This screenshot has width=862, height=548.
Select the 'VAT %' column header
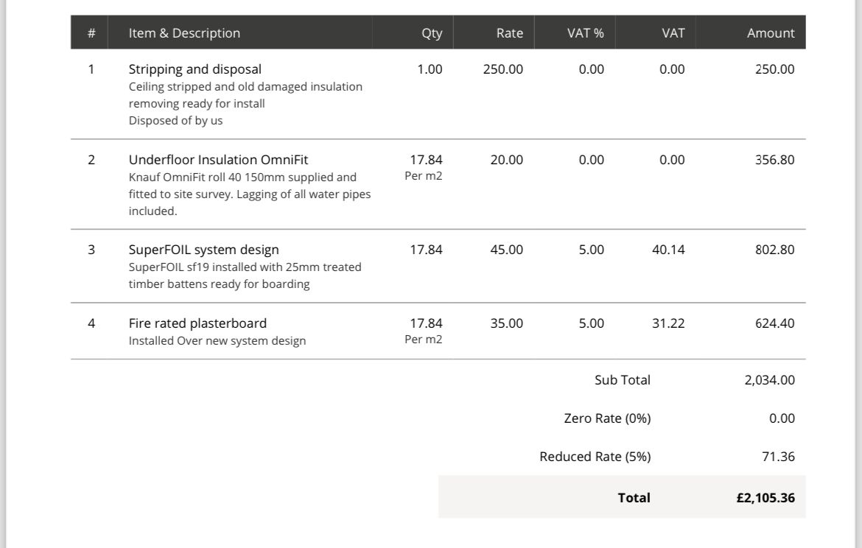pos(585,33)
